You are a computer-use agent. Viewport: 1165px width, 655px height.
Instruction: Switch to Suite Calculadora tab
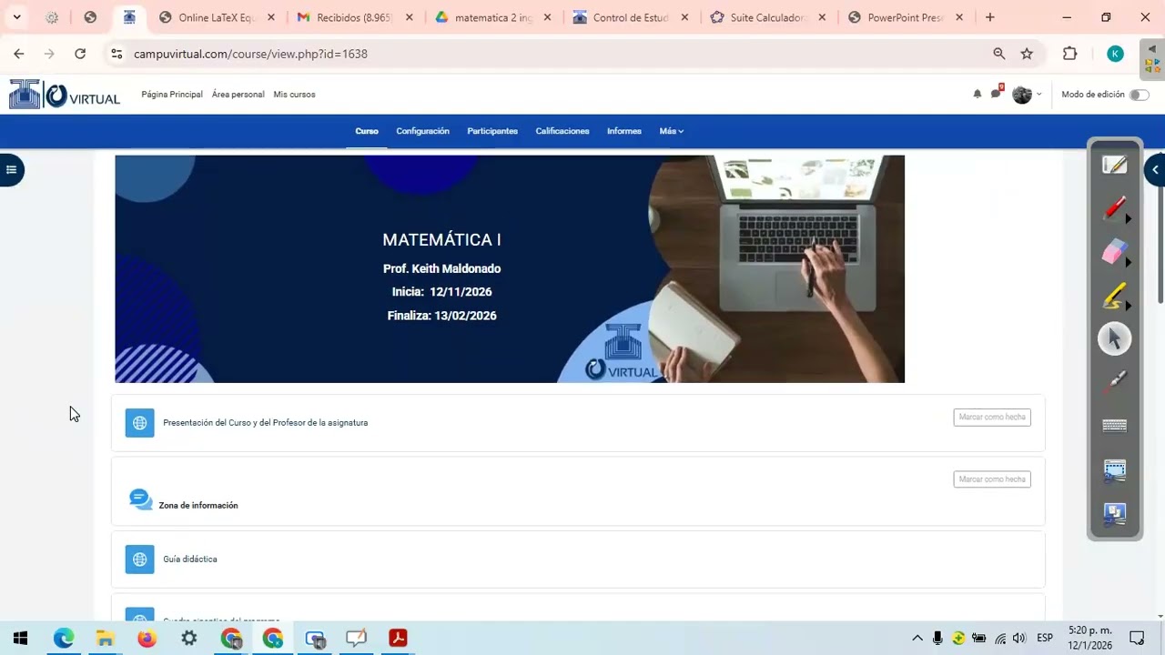click(x=769, y=17)
